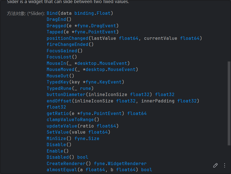This screenshot has width=231, height=174.
Task: Open the endOffset method link
Action: [59, 101]
